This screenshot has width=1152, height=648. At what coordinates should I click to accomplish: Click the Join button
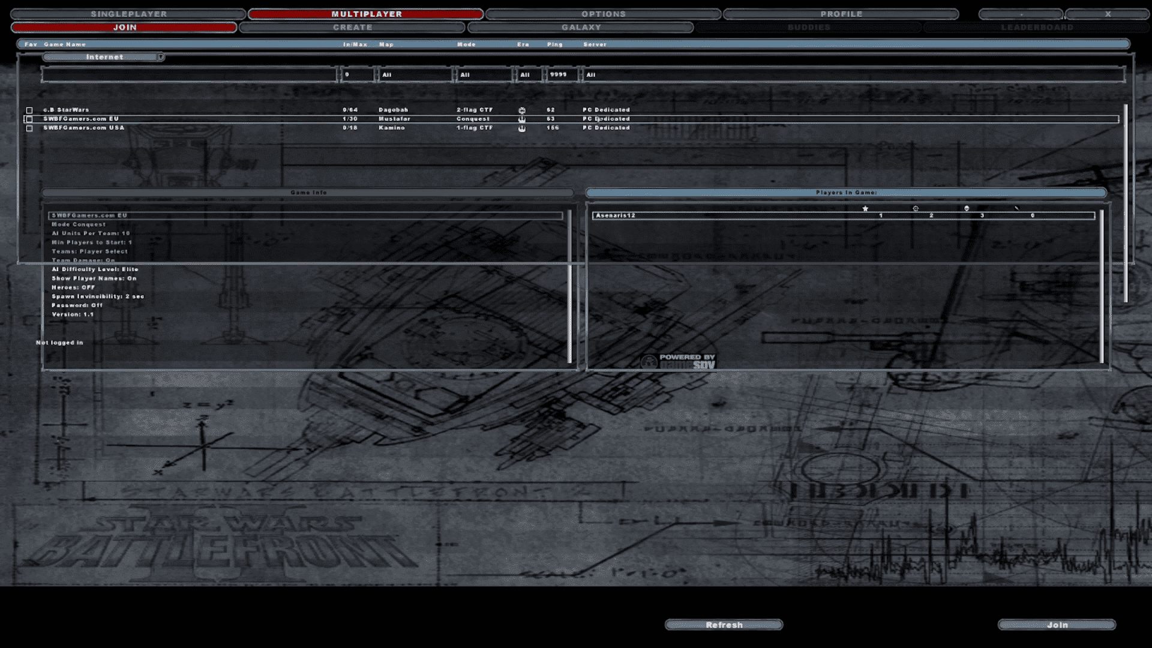(x=1057, y=625)
